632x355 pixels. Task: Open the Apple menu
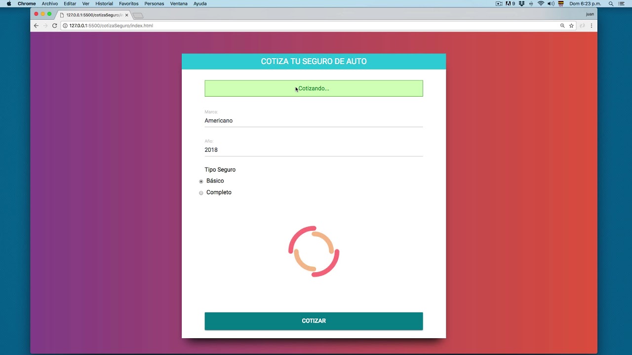point(9,3)
